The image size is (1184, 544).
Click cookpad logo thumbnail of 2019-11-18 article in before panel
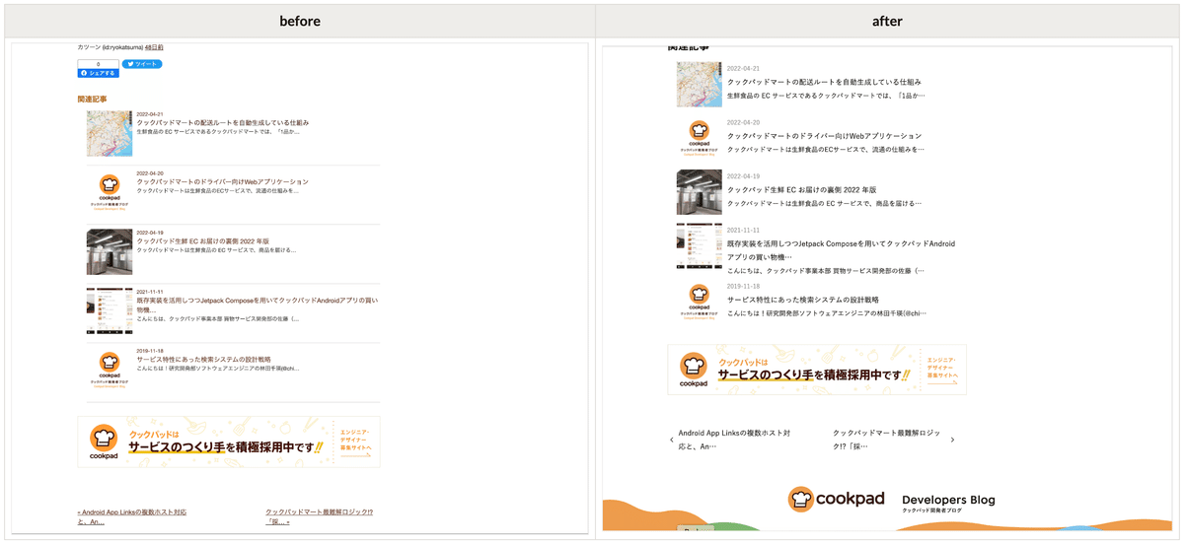tap(110, 370)
